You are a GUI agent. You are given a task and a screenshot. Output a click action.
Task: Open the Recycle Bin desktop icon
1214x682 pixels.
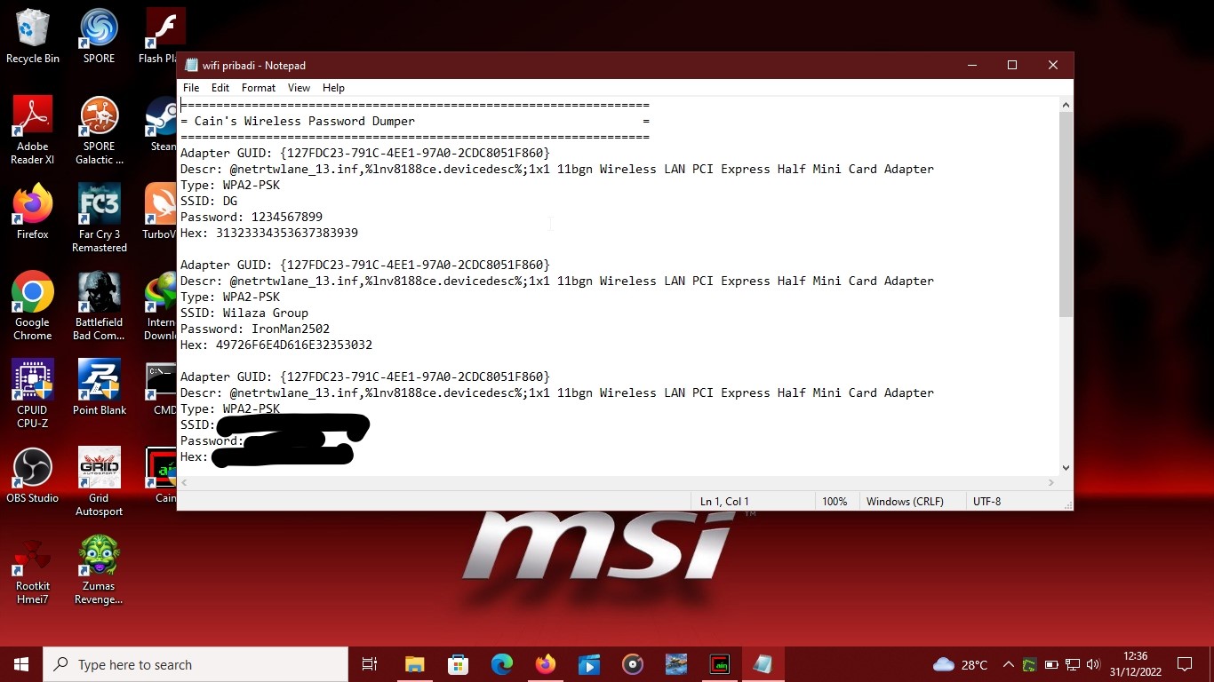(x=33, y=36)
